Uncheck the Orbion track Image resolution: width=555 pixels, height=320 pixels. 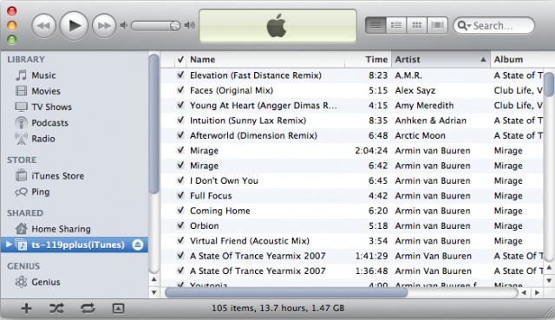coord(180,225)
